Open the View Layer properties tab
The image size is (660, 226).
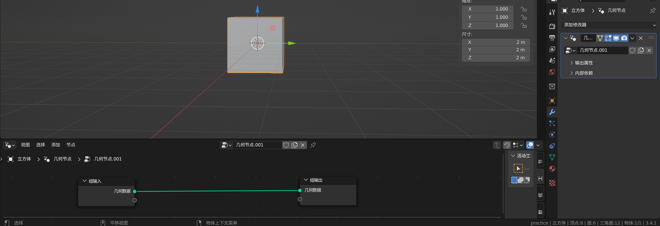[x=552, y=49]
